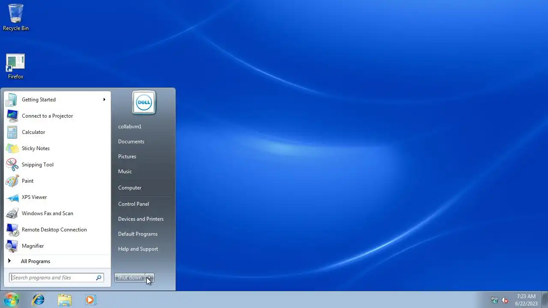Open Windows Explorer from the taskbar
548x308 pixels.
click(x=65, y=300)
